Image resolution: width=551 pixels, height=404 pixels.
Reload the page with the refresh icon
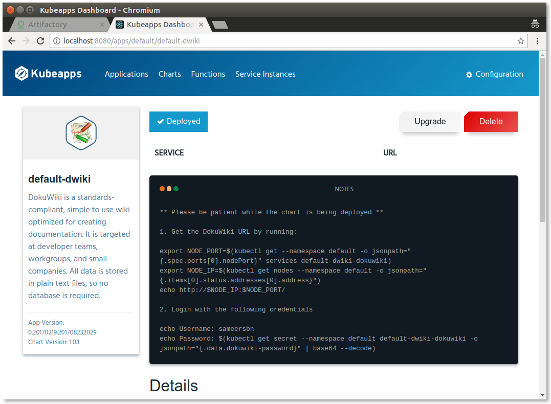[x=40, y=41]
